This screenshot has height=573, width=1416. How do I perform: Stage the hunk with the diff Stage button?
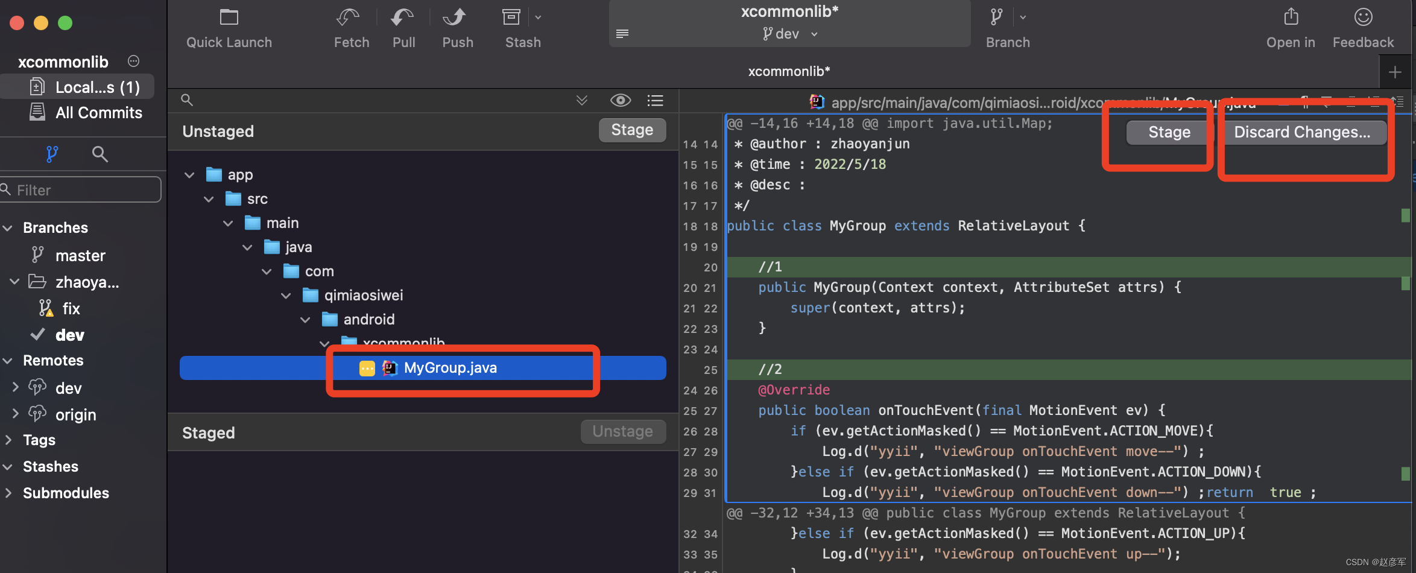(1169, 132)
